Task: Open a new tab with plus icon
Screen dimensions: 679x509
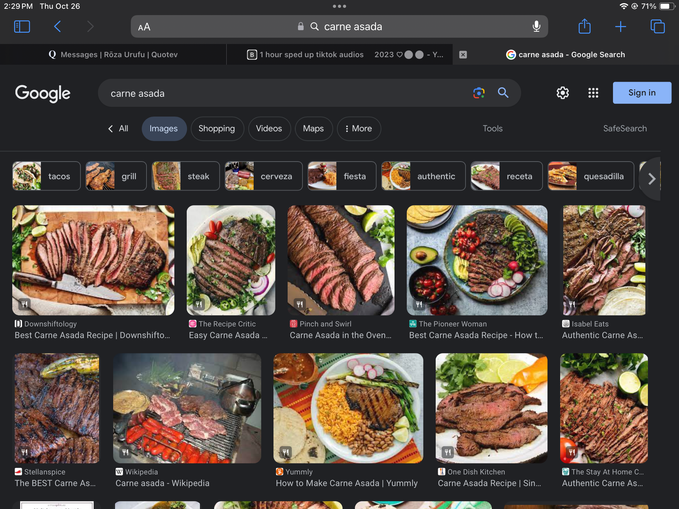Action: point(621,27)
